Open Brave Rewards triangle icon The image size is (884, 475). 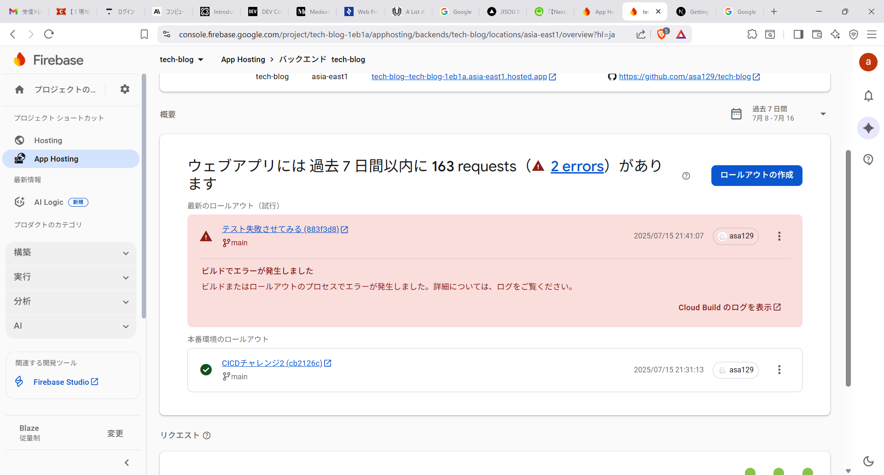(x=681, y=35)
